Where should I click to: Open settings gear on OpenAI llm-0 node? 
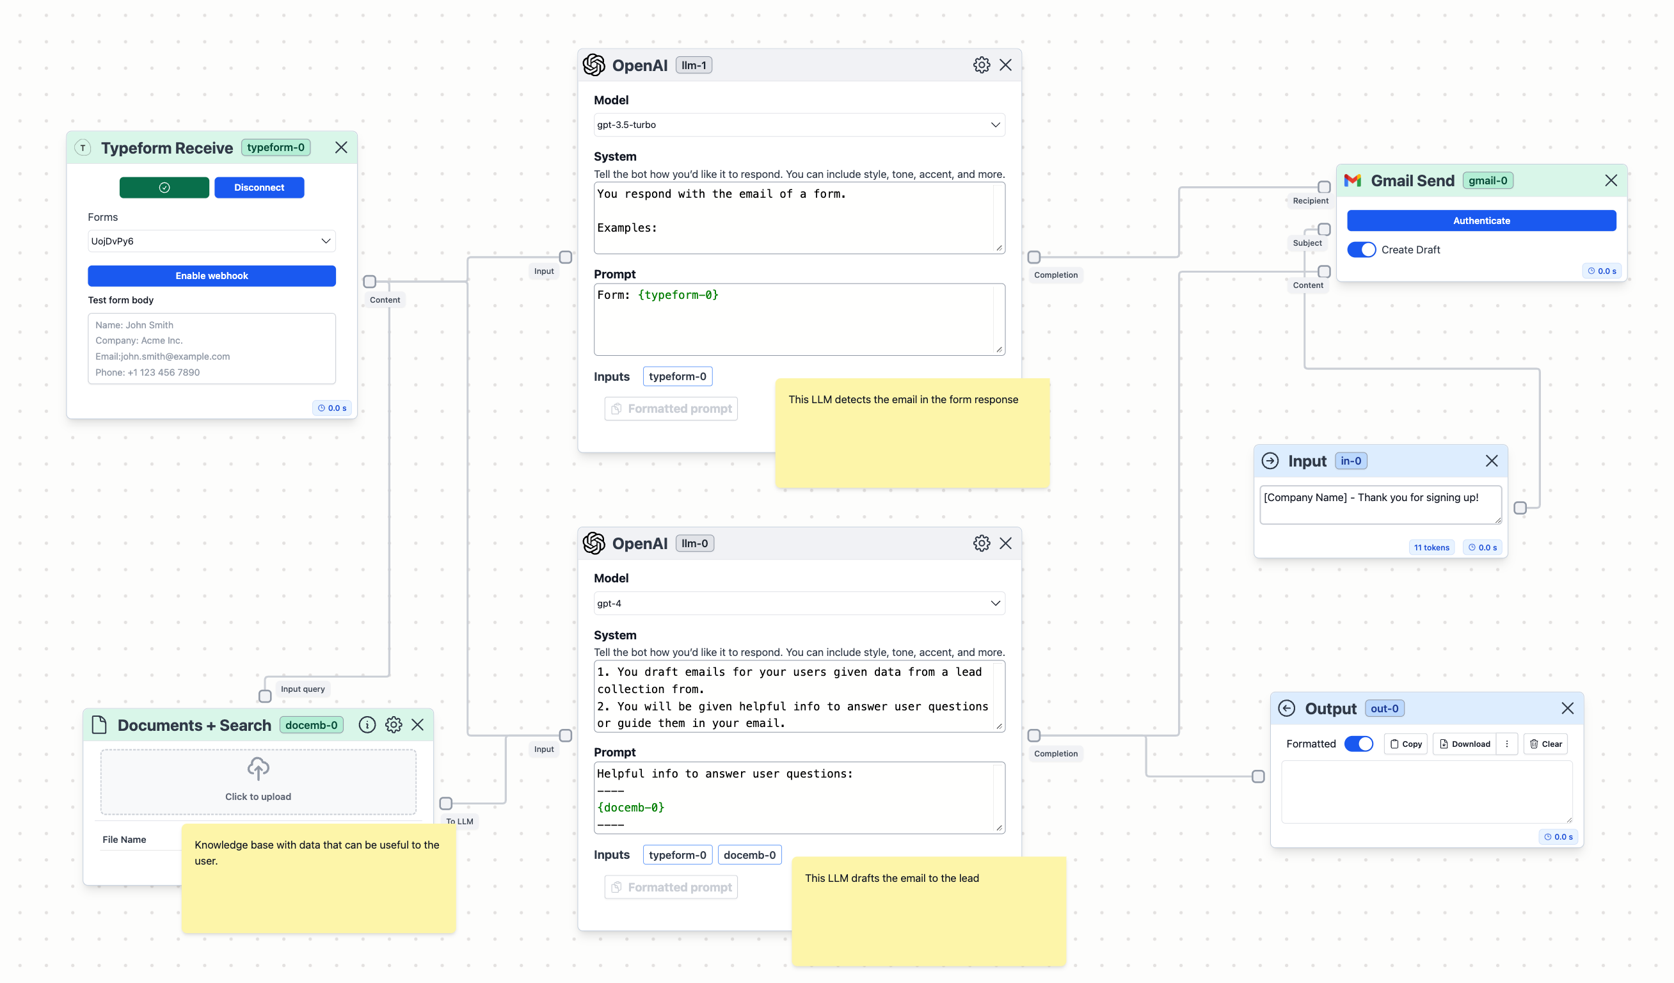click(981, 543)
